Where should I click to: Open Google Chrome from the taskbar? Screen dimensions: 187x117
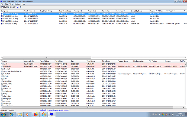click(43, 114)
